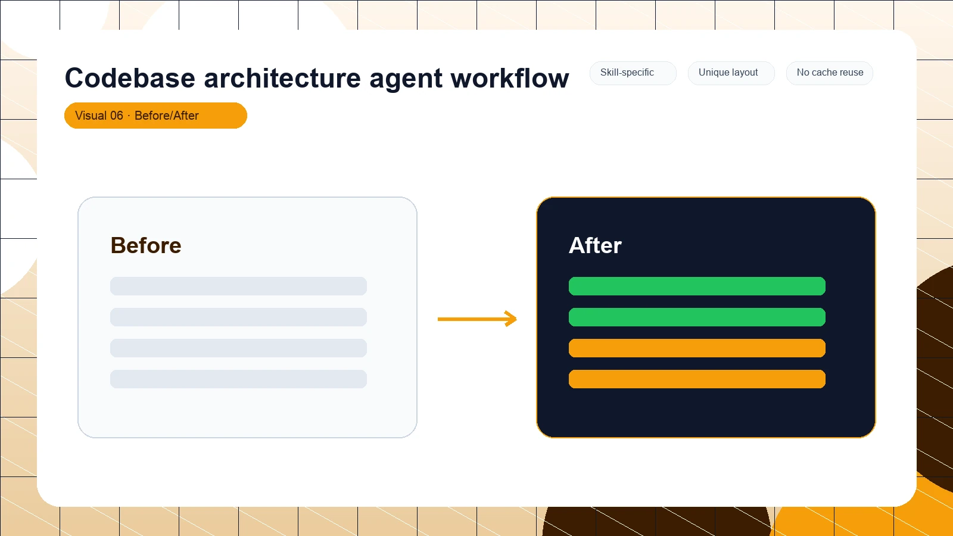Click the After heading

[595, 245]
